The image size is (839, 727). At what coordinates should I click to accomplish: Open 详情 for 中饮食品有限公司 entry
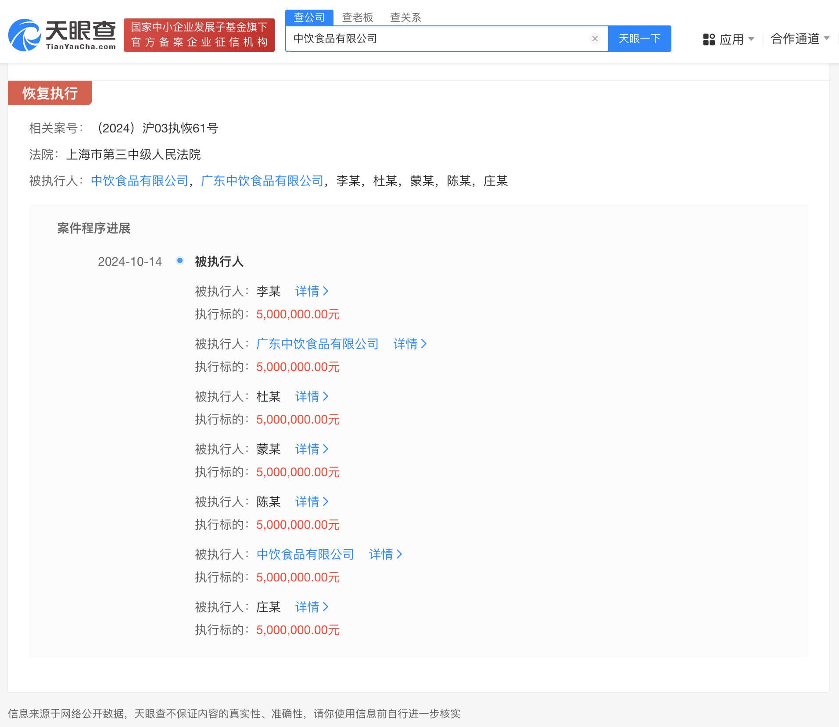tap(386, 554)
